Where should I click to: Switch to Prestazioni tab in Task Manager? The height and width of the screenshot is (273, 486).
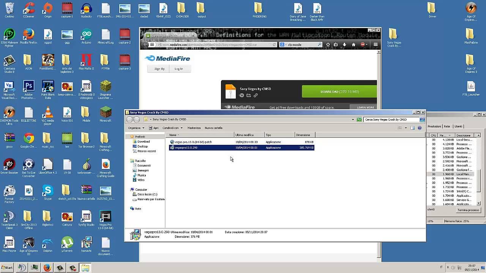pyautogui.click(x=434, y=126)
